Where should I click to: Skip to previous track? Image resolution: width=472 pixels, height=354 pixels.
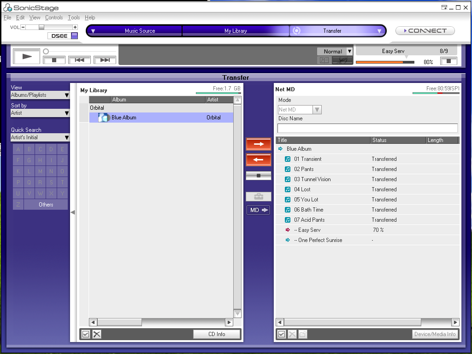coord(79,60)
